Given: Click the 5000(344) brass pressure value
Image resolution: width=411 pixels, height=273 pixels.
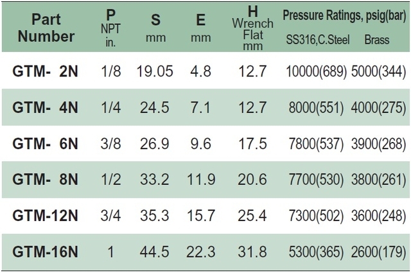Looking at the screenshot, I should [x=378, y=71].
